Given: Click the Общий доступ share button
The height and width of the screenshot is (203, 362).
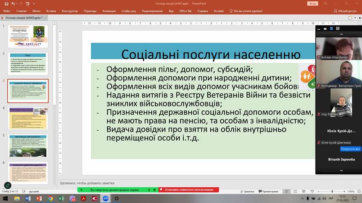Looking at the screenshot, I should (x=345, y=11).
